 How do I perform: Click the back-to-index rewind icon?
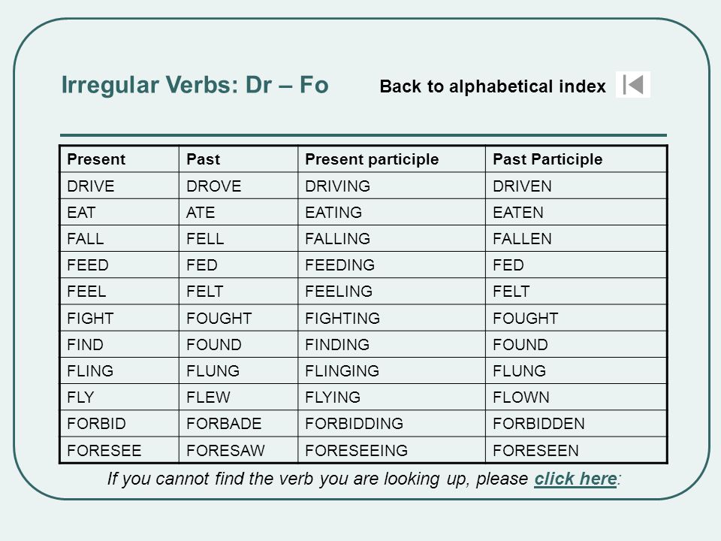(632, 85)
